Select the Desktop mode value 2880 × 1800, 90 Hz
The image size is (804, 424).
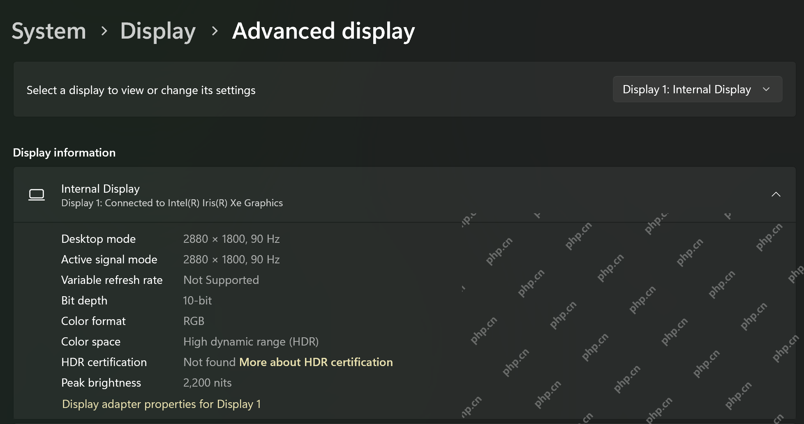pyautogui.click(x=231, y=239)
